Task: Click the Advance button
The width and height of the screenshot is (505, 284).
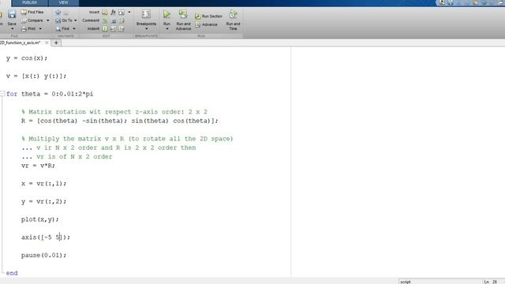Action: [207, 24]
